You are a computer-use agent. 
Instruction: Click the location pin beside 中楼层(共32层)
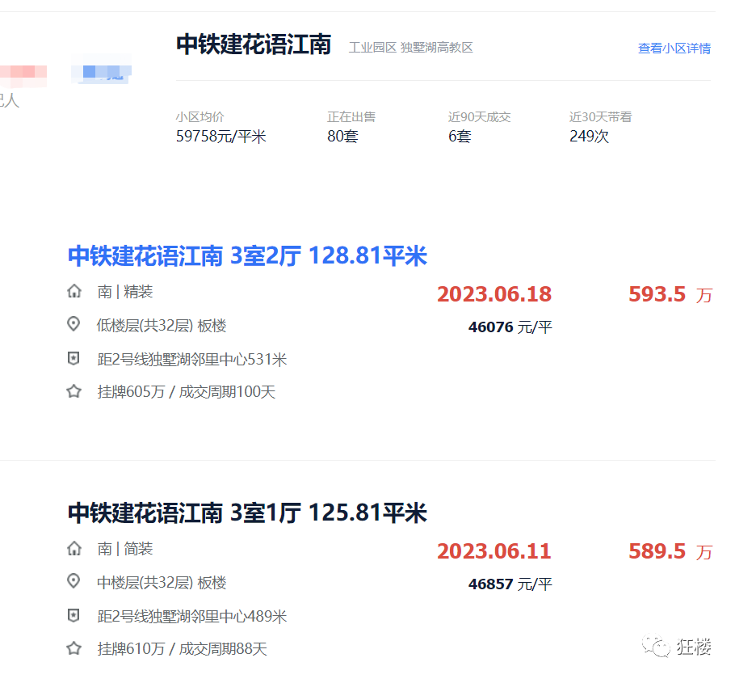[x=73, y=581]
